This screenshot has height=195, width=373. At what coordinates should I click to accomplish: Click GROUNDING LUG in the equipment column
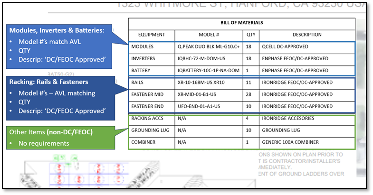[150, 130]
